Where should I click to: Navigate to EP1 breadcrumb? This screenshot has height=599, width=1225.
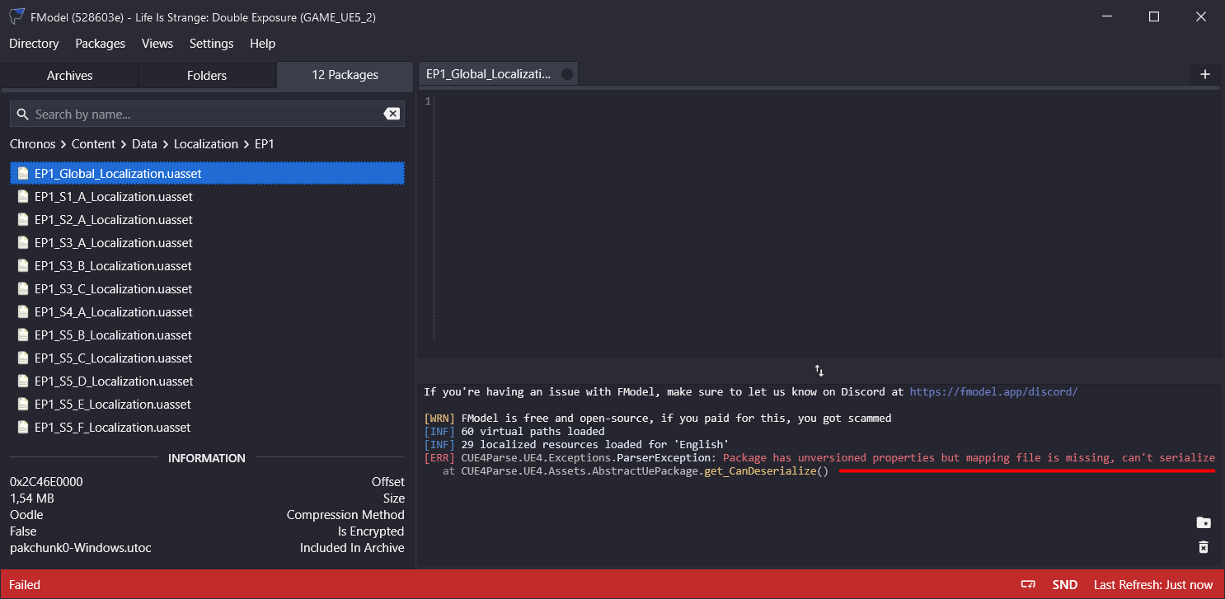tap(265, 144)
